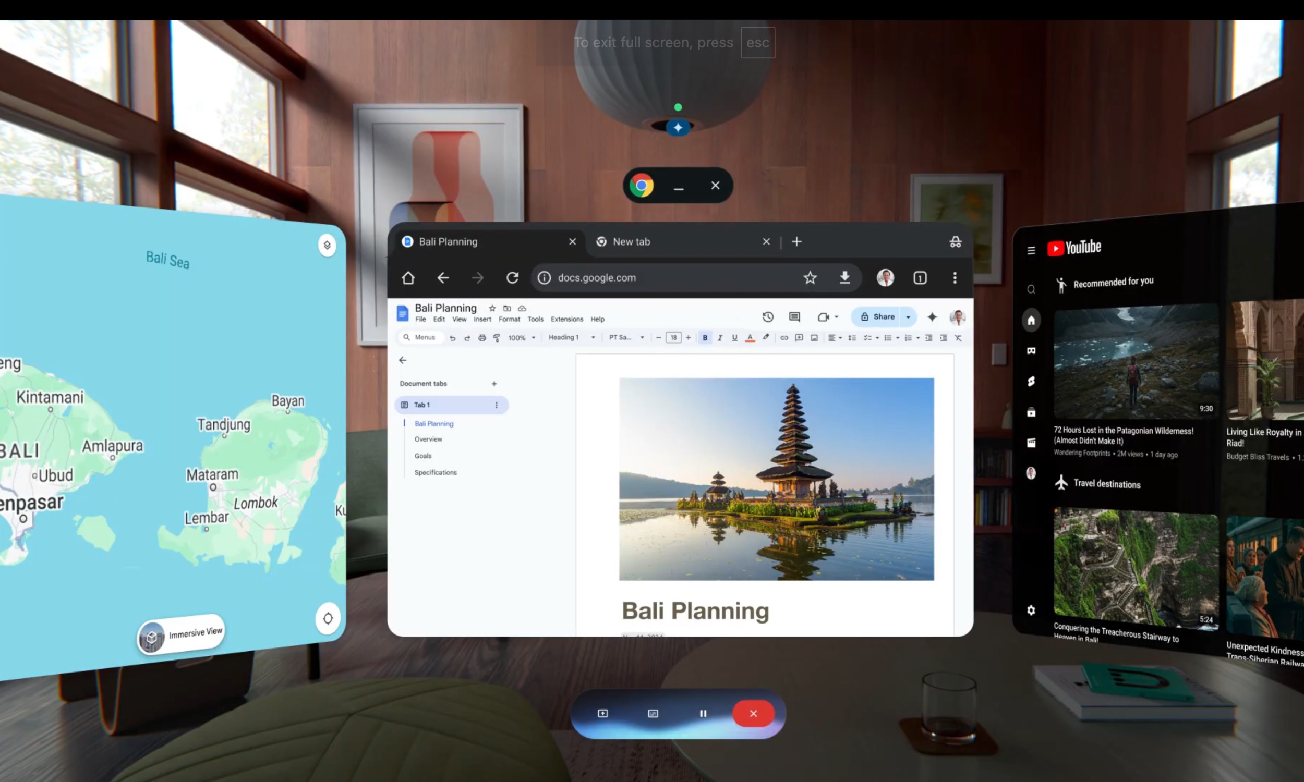Expand the Share button dropdown arrow
The width and height of the screenshot is (1304, 782).
pos(908,316)
